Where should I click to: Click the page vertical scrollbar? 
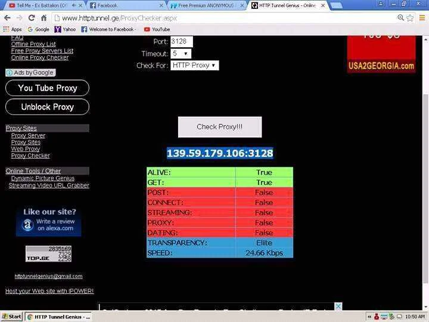coord(425,189)
